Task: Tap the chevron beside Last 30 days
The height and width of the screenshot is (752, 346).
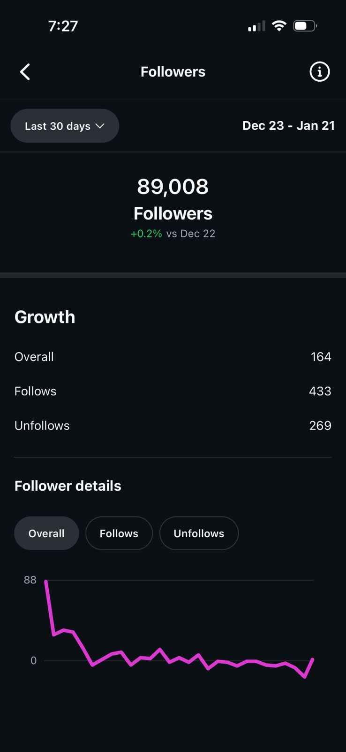Action: pos(100,126)
